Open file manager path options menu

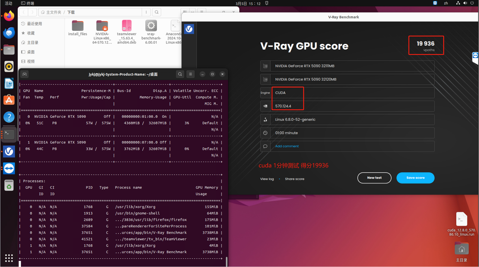146,12
